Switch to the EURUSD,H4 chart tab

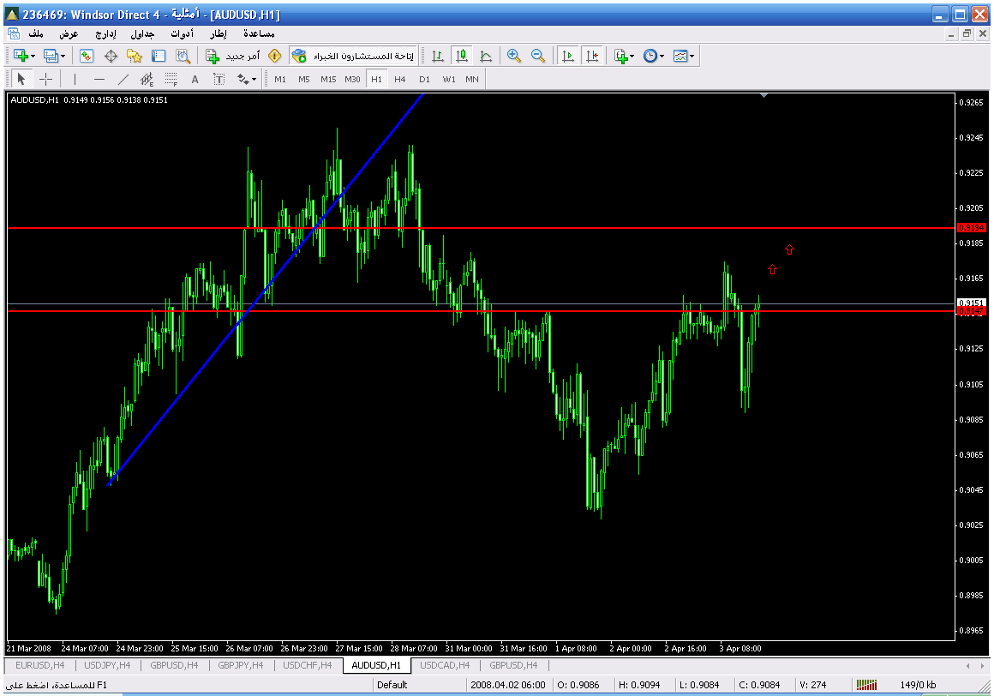[x=40, y=665]
